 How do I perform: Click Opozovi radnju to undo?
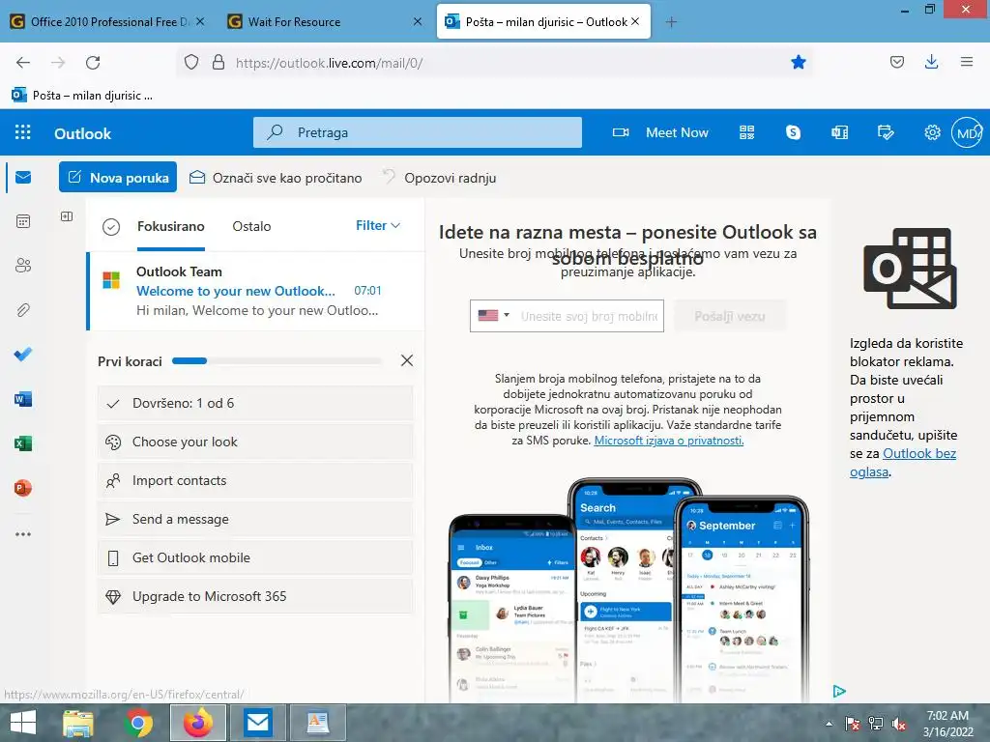tap(440, 178)
